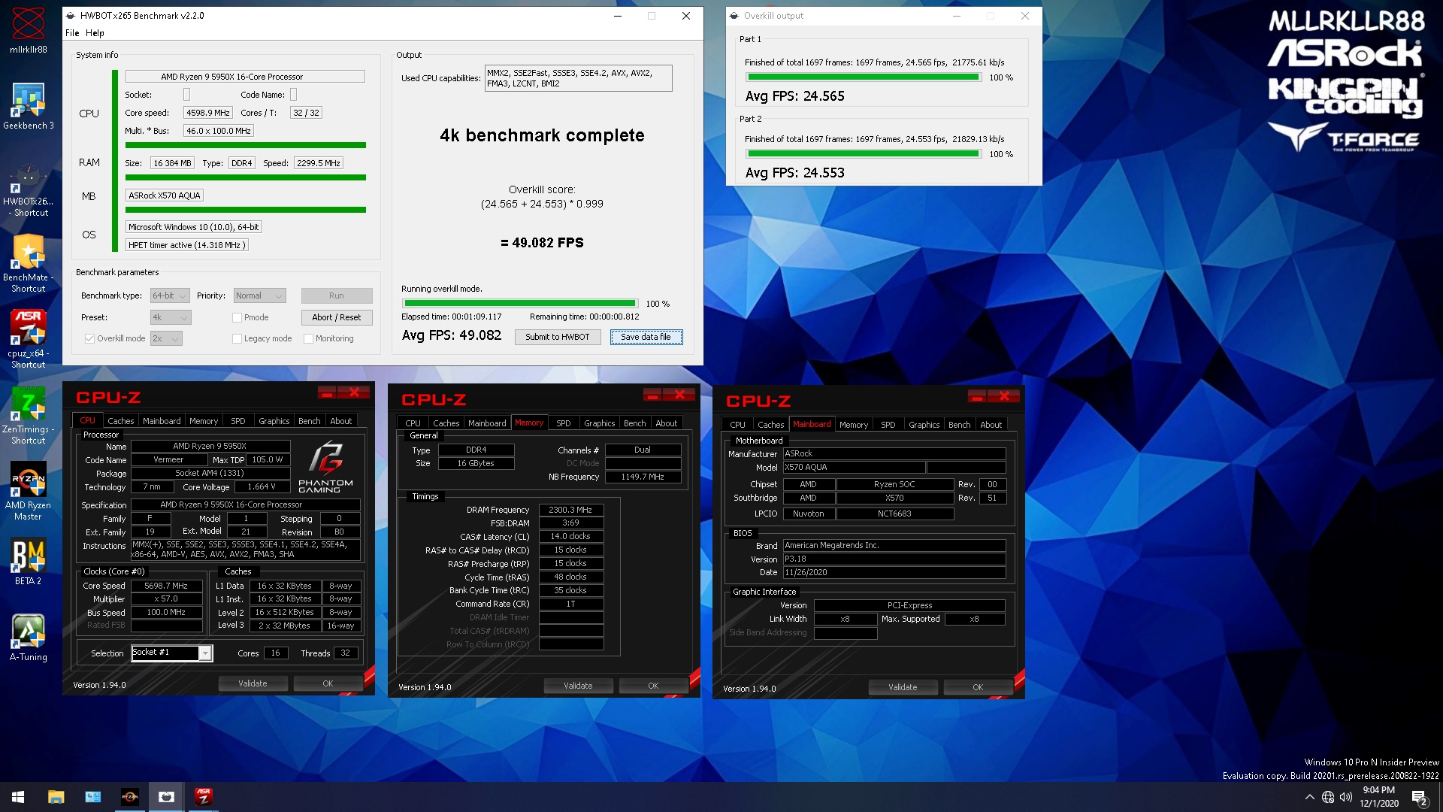The image size is (1443, 812).
Task: Switch to HWBOT x265 taskbar icon
Action: click(x=166, y=797)
